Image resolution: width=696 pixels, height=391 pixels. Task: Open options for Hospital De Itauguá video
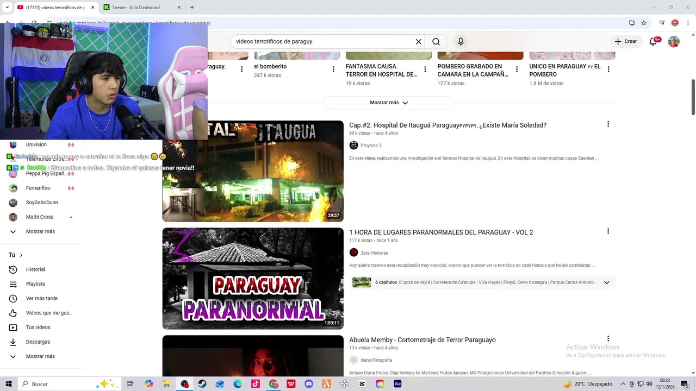(x=608, y=124)
